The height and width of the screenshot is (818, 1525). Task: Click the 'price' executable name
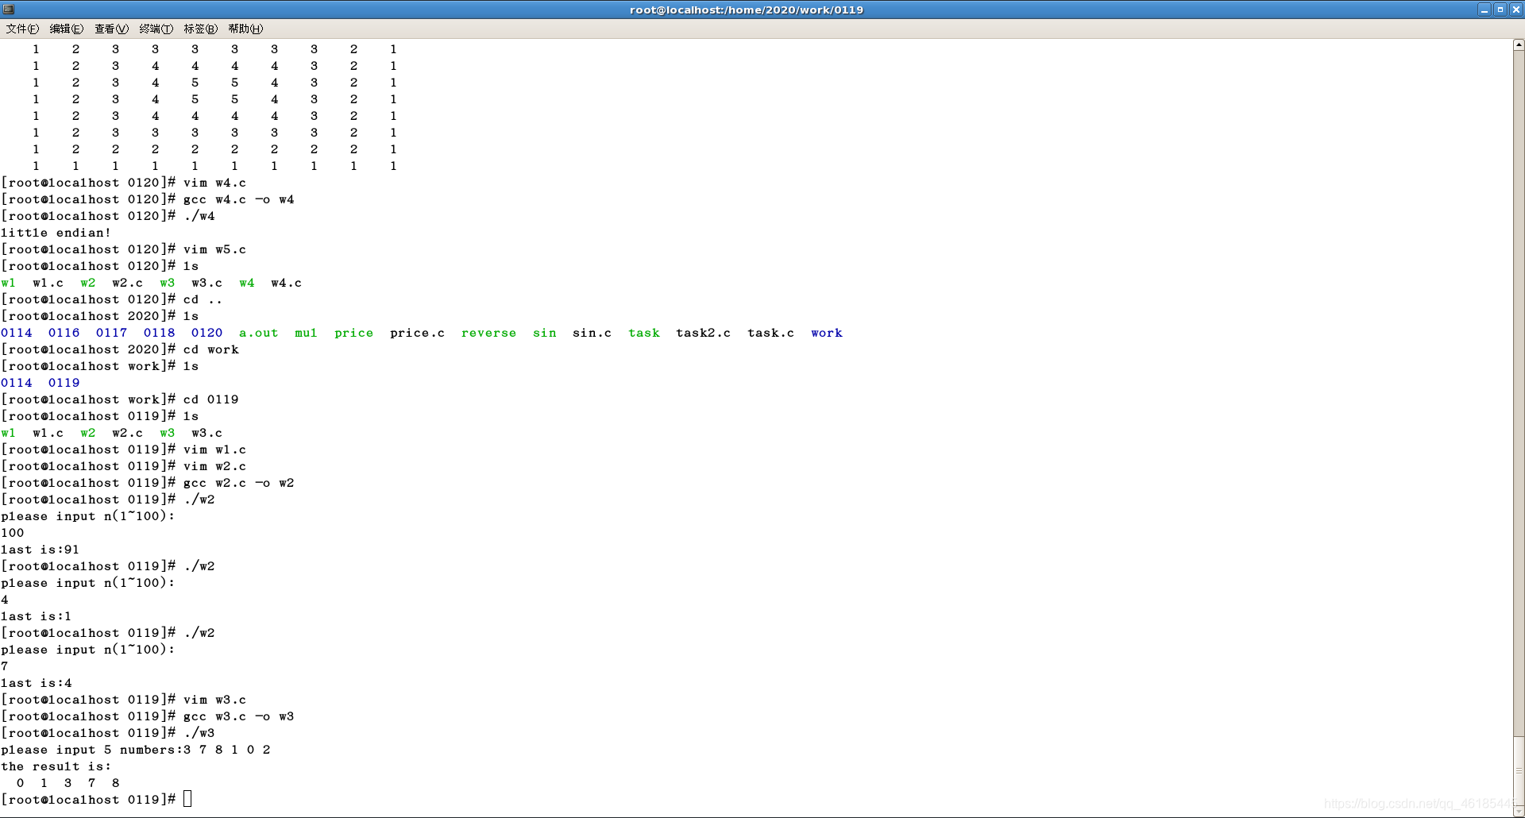tap(353, 333)
